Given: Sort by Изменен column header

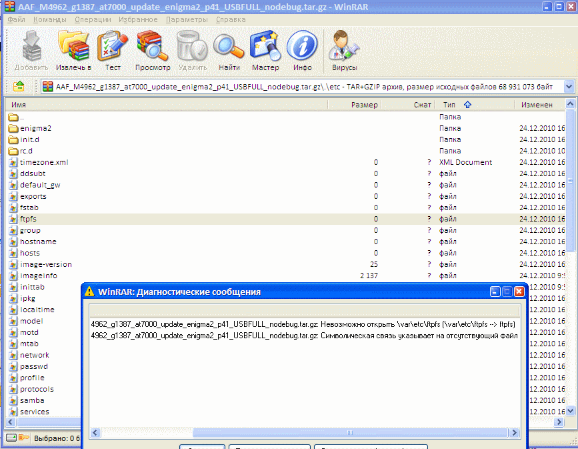Looking at the screenshot, I should [539, 105].
